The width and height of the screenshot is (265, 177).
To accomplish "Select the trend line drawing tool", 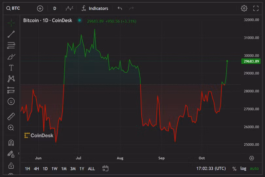I will tap(11, 34).
